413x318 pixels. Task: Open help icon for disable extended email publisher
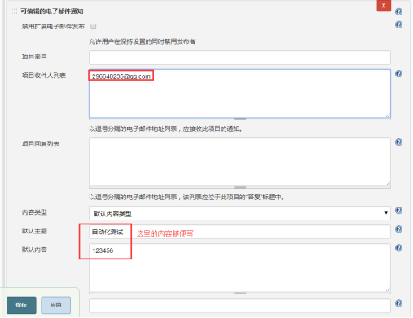point(398,24)
